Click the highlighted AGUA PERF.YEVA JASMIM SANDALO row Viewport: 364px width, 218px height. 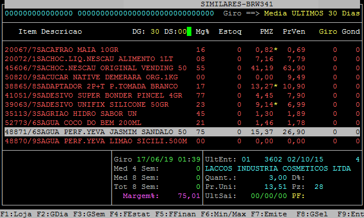[182, 132]
